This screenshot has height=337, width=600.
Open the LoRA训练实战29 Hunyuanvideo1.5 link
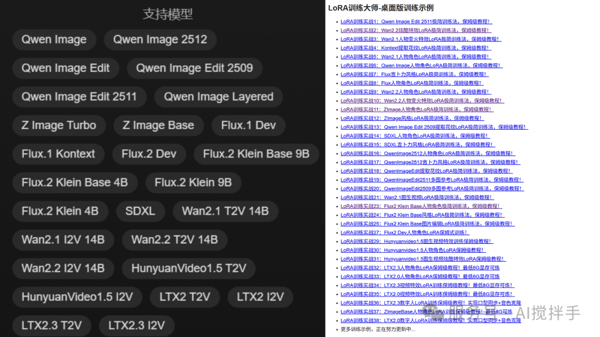pyautogui.click(x=417, y=241)
